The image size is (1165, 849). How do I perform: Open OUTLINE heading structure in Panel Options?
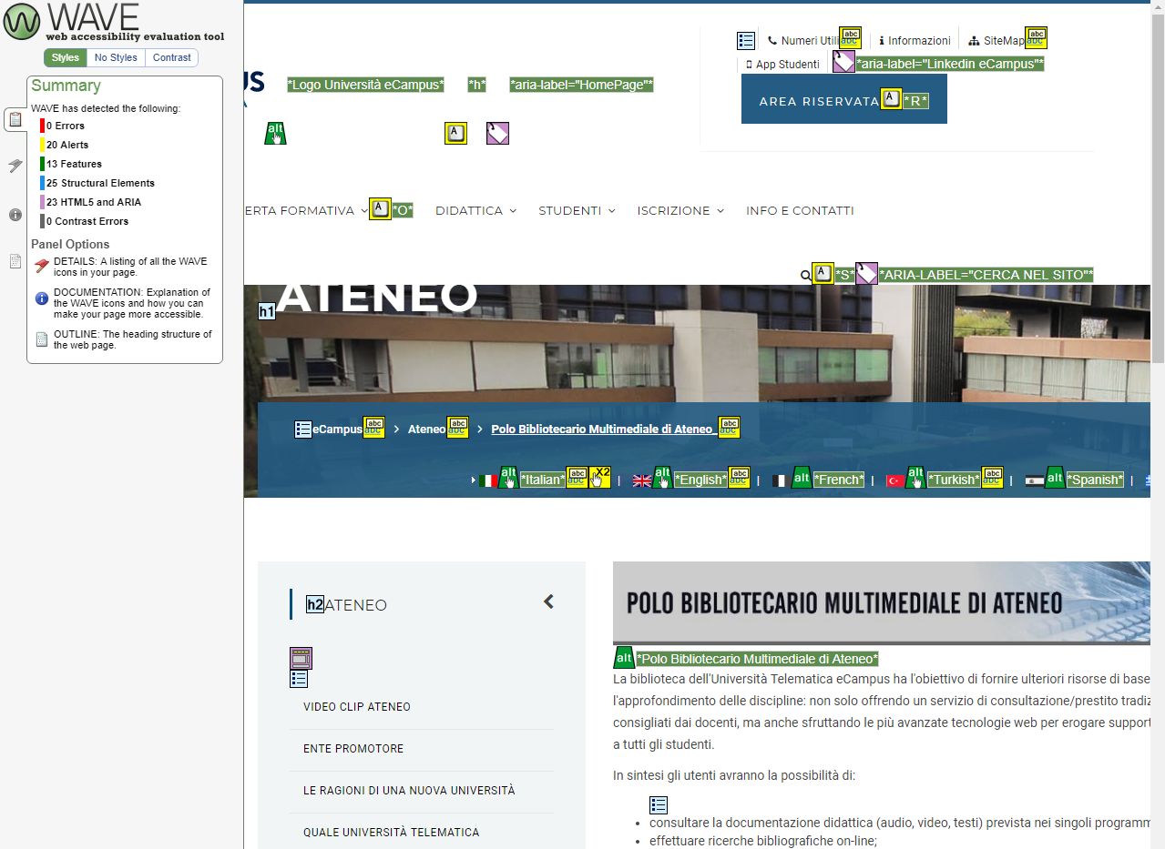click(x=123, y=339)
